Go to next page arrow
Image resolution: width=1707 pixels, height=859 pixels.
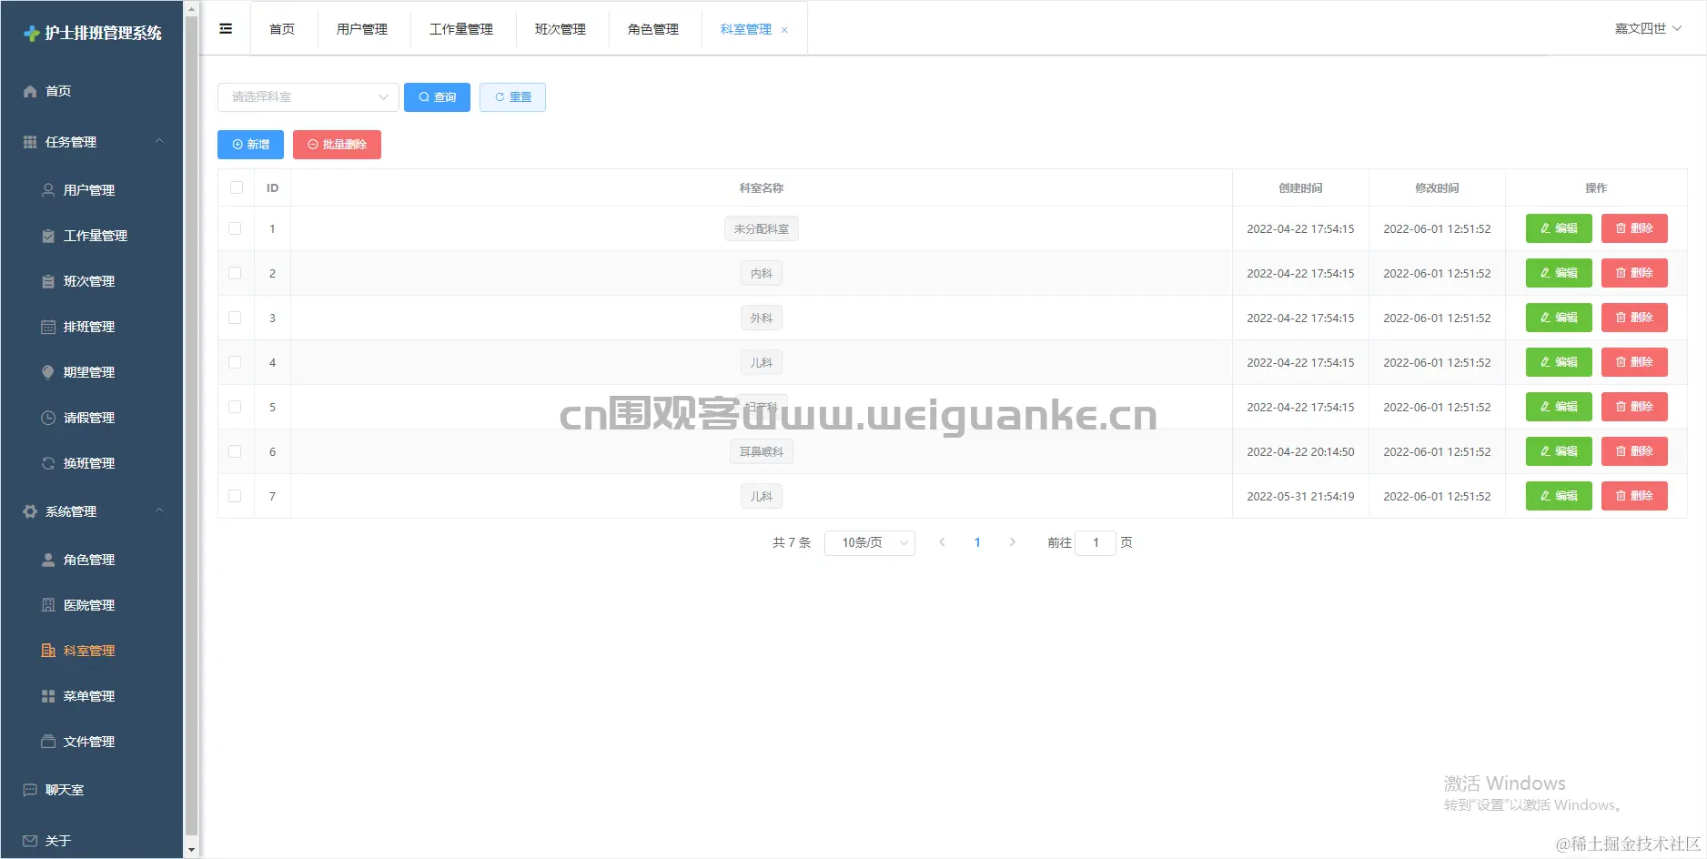coord(1013,542)
